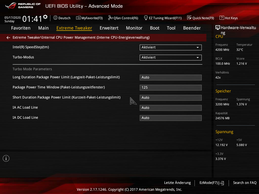This screenshot has height=194, width=259.
Task: Open the Monitor tab
Action: point(134,28)
